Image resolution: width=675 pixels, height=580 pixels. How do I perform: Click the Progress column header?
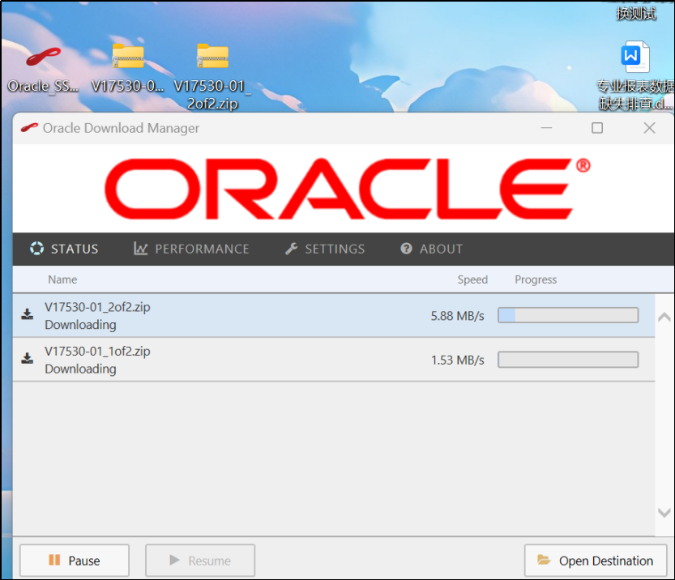[x=536, y=279]
